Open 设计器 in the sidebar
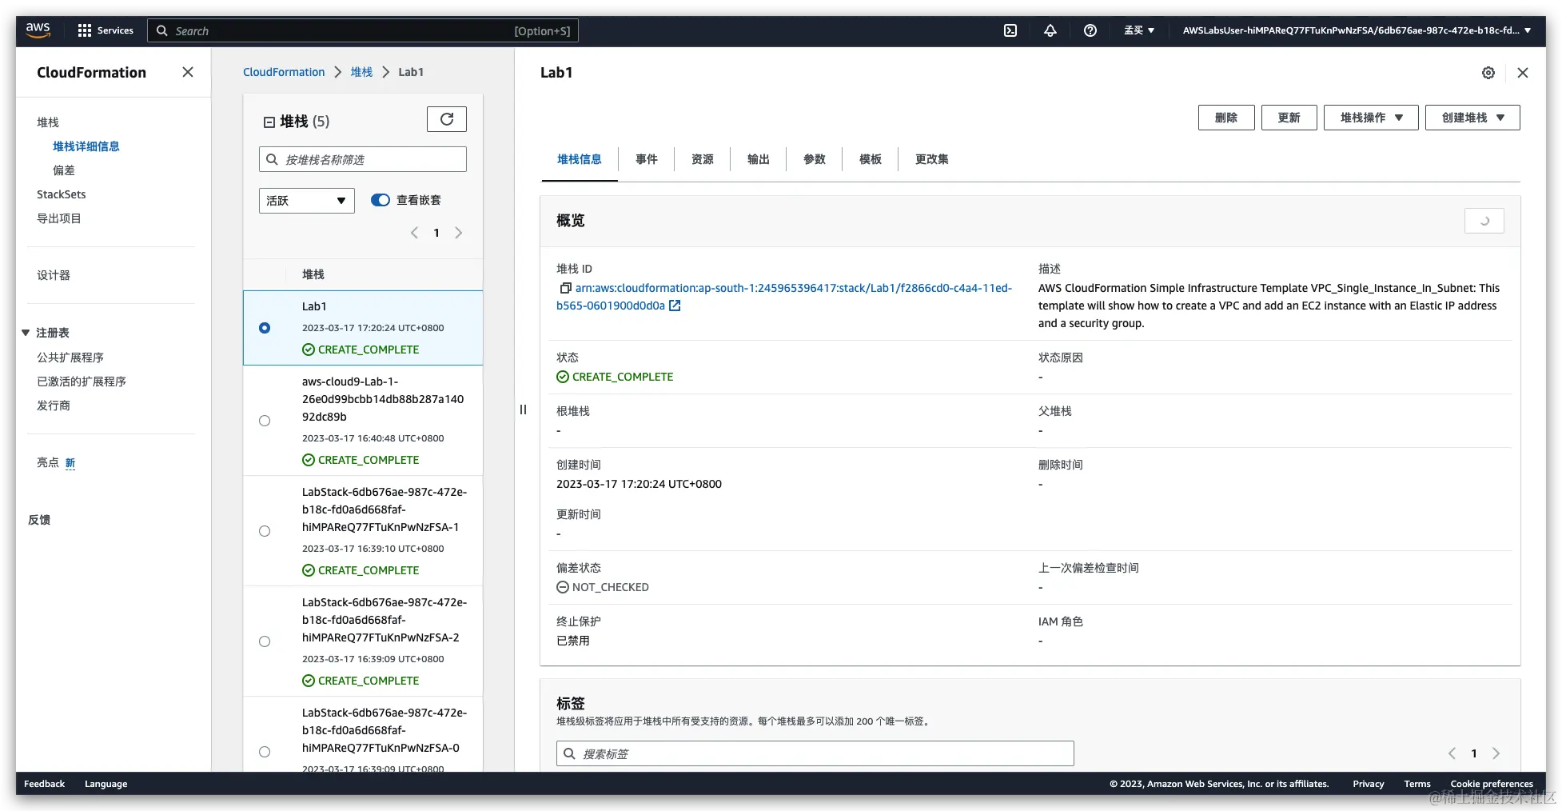The image size is (1562, 811). (54, 275)
